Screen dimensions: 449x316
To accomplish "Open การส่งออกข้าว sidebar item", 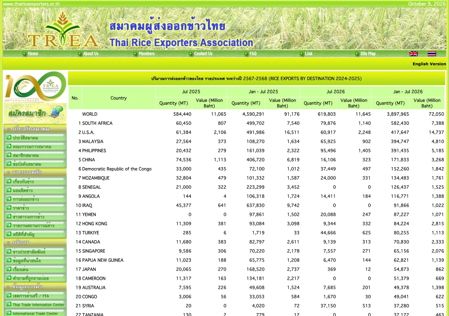I will click(x=35, y=199).
